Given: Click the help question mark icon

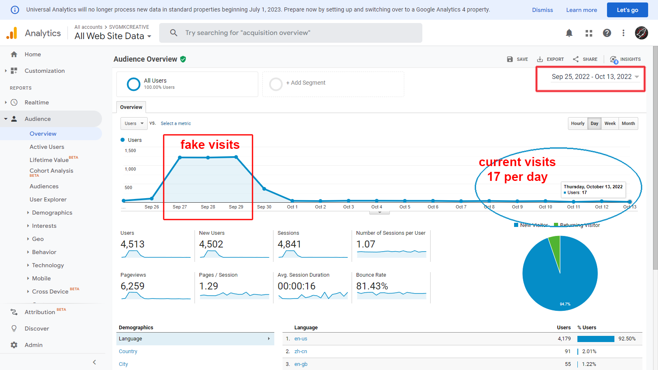Looking at the screenshot, I should tap(607, 33).
